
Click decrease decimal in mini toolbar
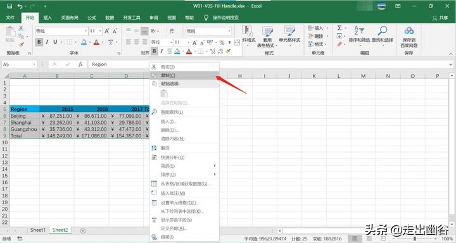pyautogui.click(x=220, y=51)
